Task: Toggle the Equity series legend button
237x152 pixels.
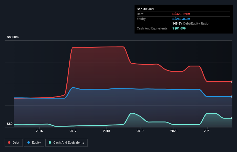Action: 34,143
